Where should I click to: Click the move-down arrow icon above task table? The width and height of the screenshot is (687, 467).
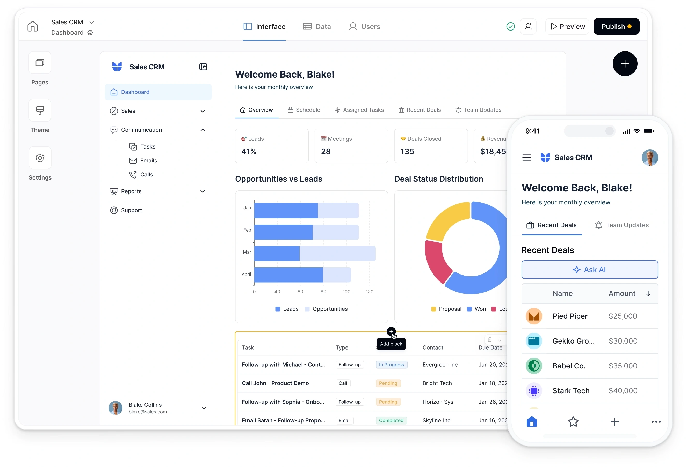[x=500, y=340]
